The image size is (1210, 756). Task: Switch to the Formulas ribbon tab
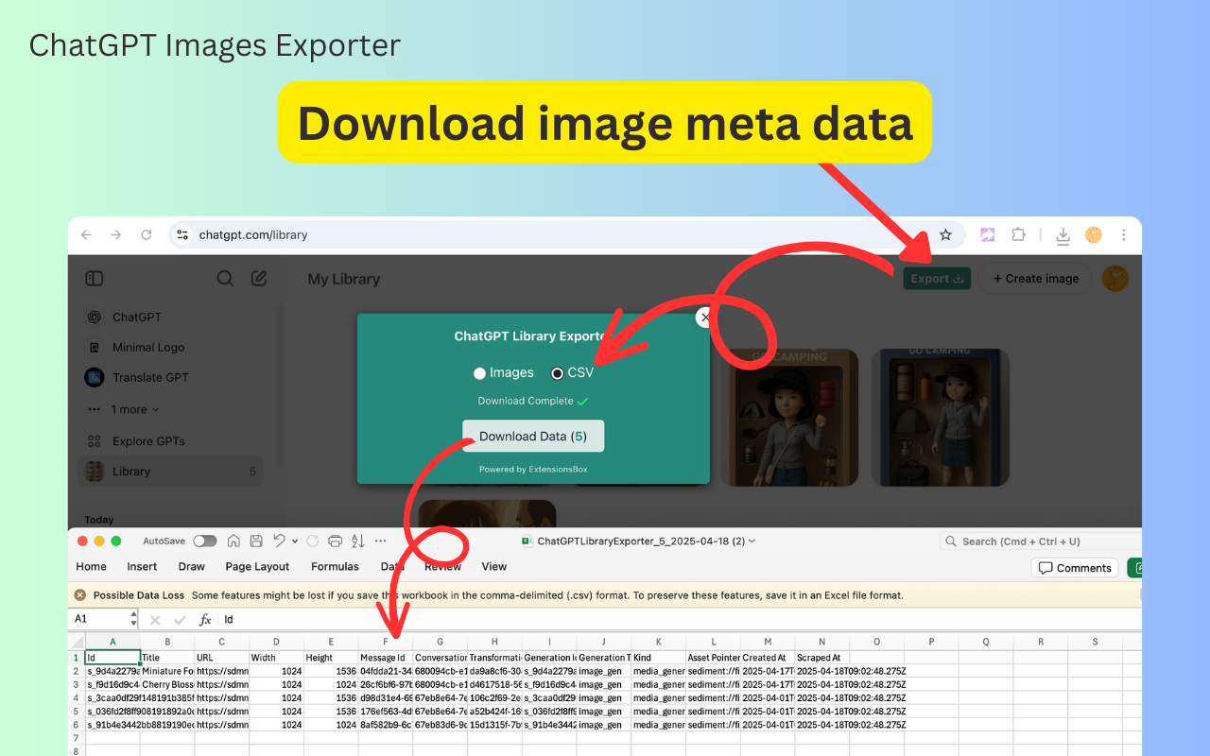click(x=335, y=566)
